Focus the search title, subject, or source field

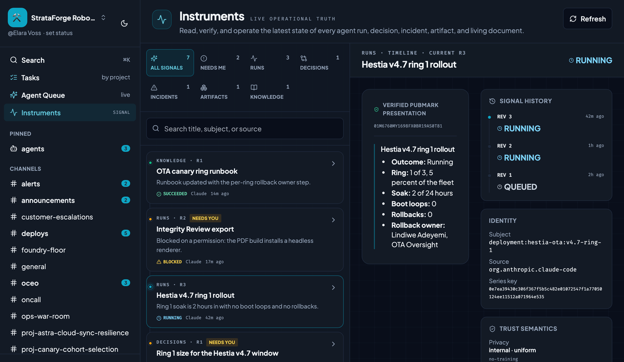(x=245, y=129)
